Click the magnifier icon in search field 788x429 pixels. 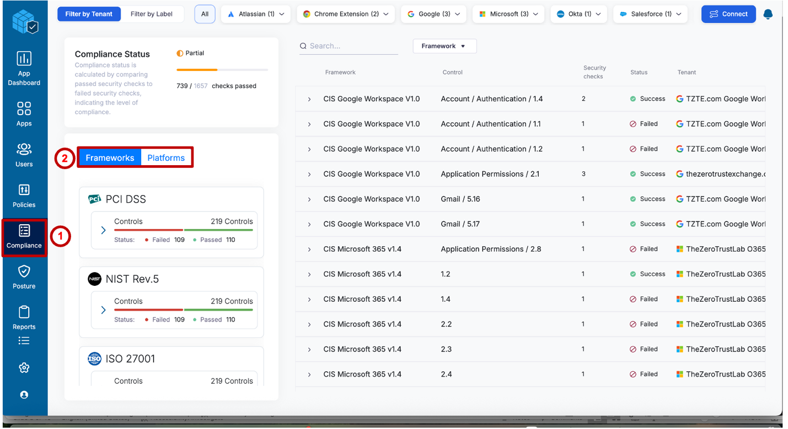(303, 46)
